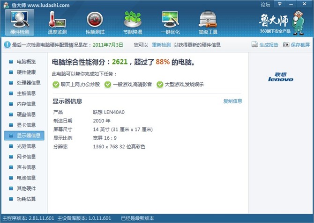Click the product value 联想 LEN40A0

click(x=109, y=112)
